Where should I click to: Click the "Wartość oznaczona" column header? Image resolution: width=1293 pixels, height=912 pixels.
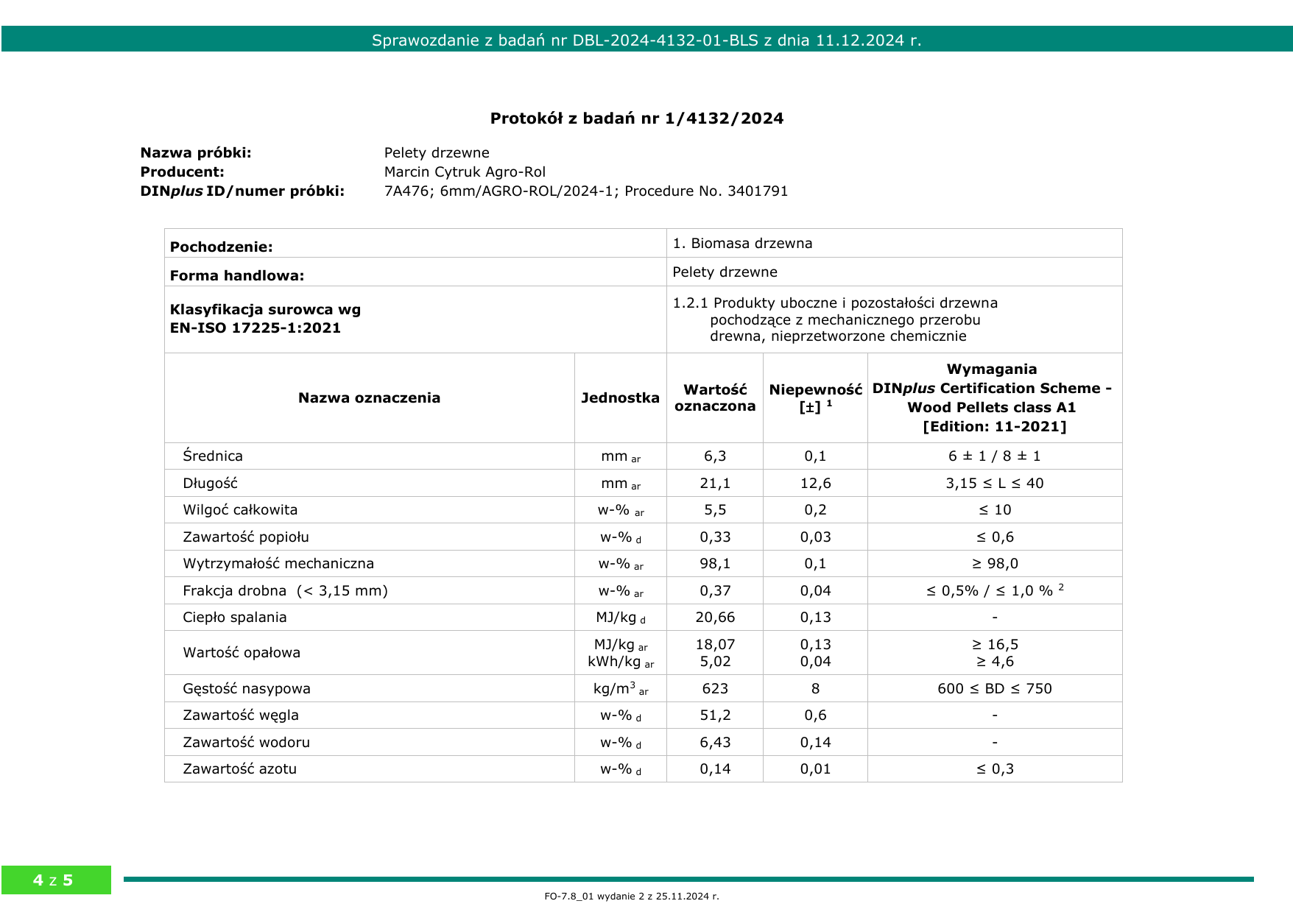click(x=714, y=398)
